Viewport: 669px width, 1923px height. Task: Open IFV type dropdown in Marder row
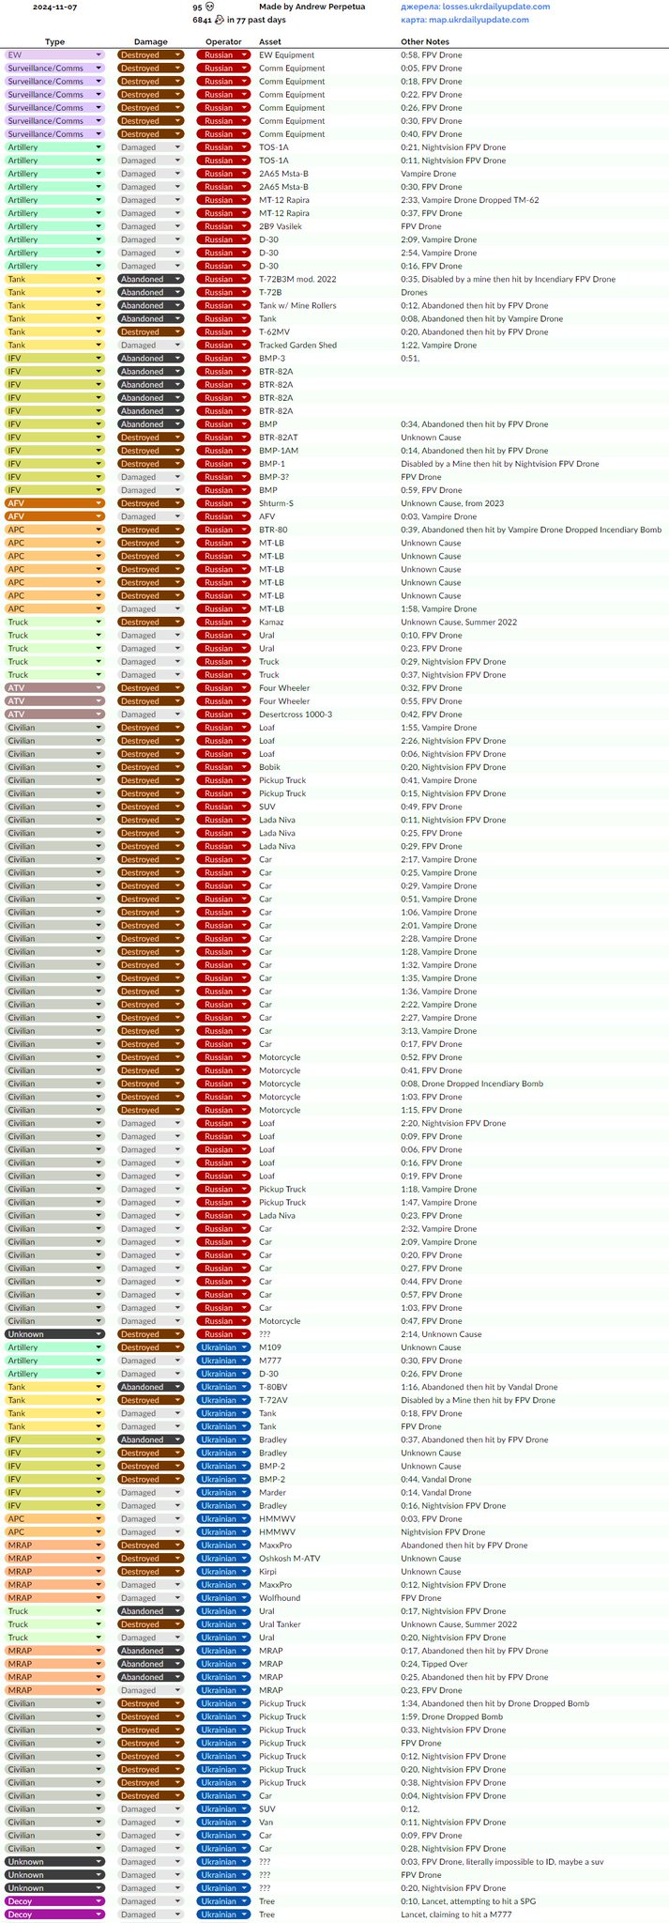[x=54, y=1492]
